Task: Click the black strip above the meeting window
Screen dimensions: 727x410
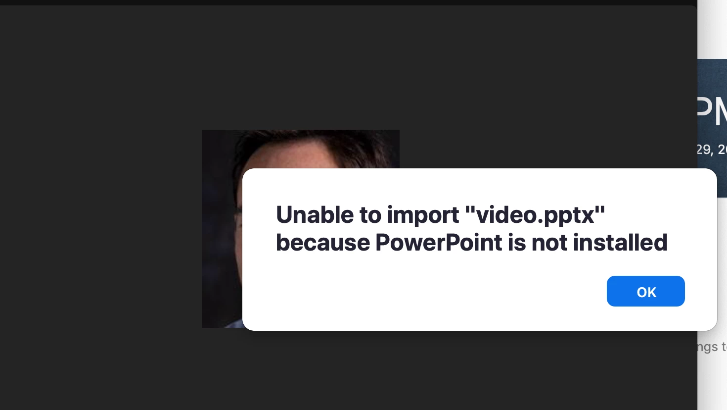Action: pyautogui.click(x=346, y=2)
